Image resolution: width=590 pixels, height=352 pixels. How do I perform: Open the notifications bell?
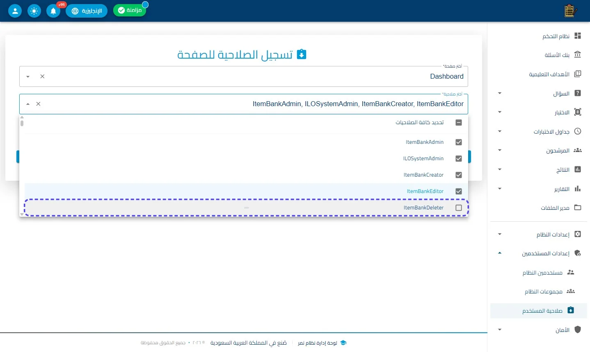pyautogui.click(x=53, y=11)
